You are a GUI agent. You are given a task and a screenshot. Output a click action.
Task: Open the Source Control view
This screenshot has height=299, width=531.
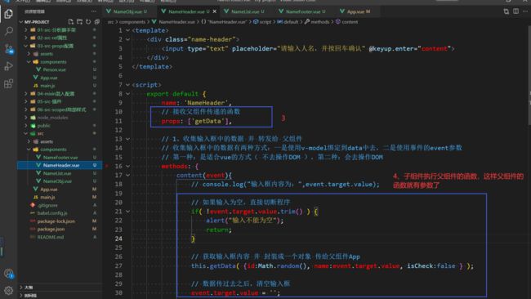coord(8,49)
